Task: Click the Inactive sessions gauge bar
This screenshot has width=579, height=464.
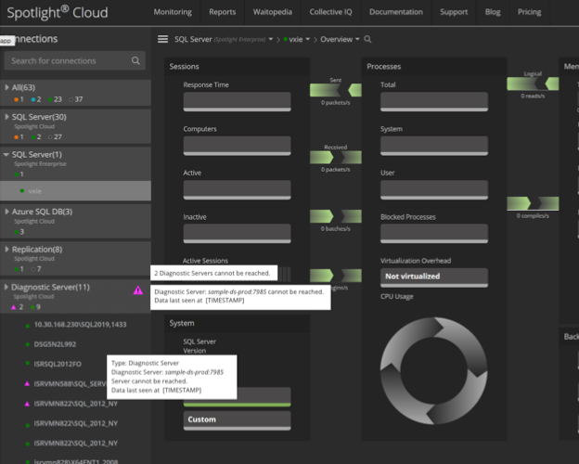Action: 237,234
